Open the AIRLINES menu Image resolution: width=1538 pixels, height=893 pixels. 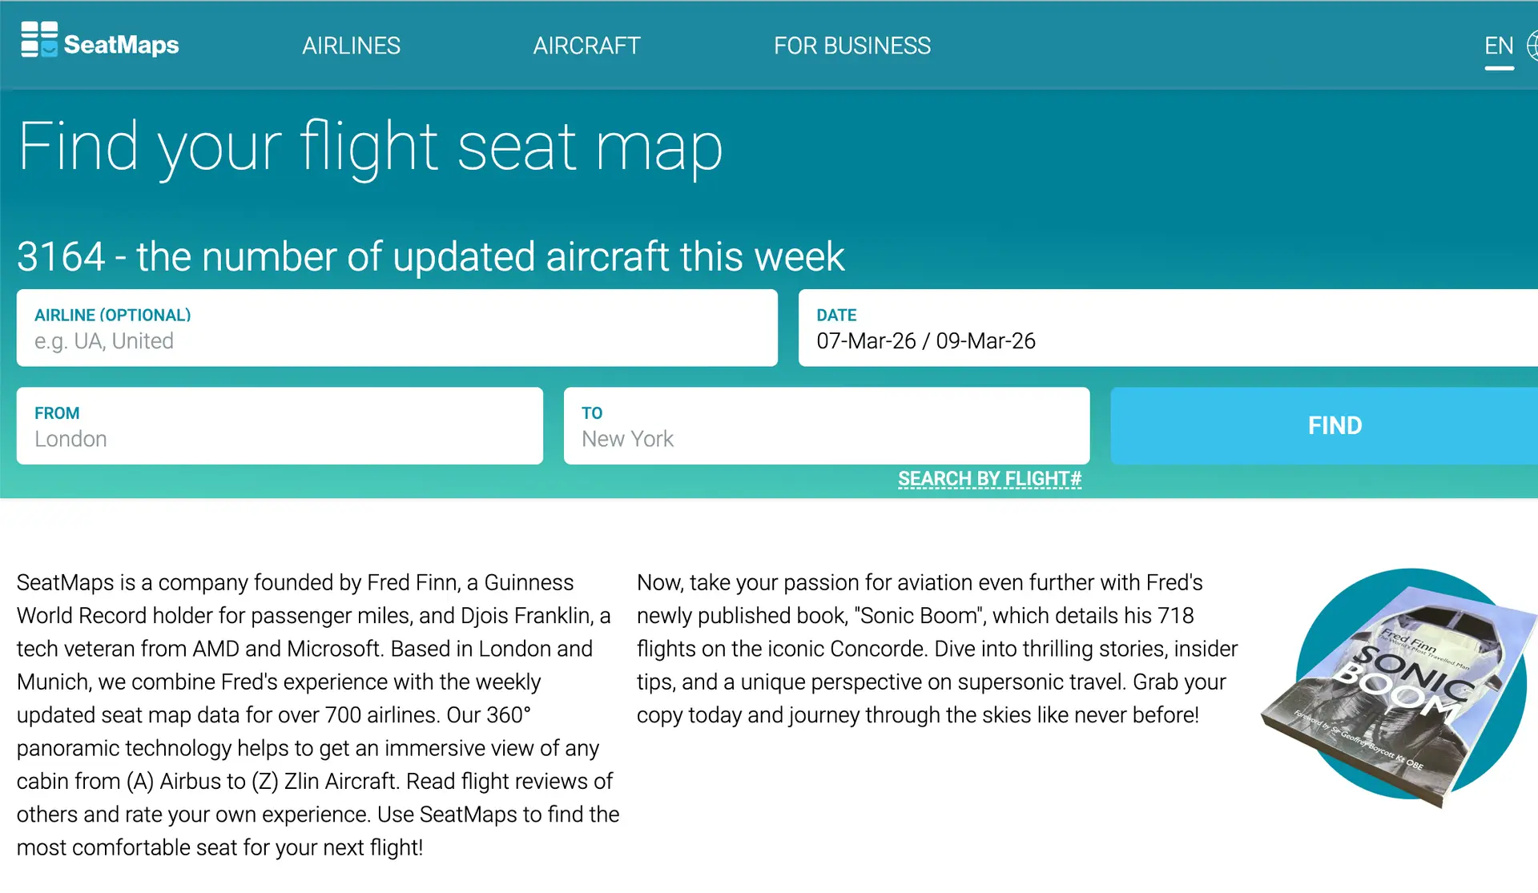(351, 46)
